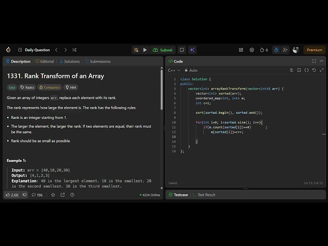Submit the solution
328x246 pixels.
[x=163, y=50]
